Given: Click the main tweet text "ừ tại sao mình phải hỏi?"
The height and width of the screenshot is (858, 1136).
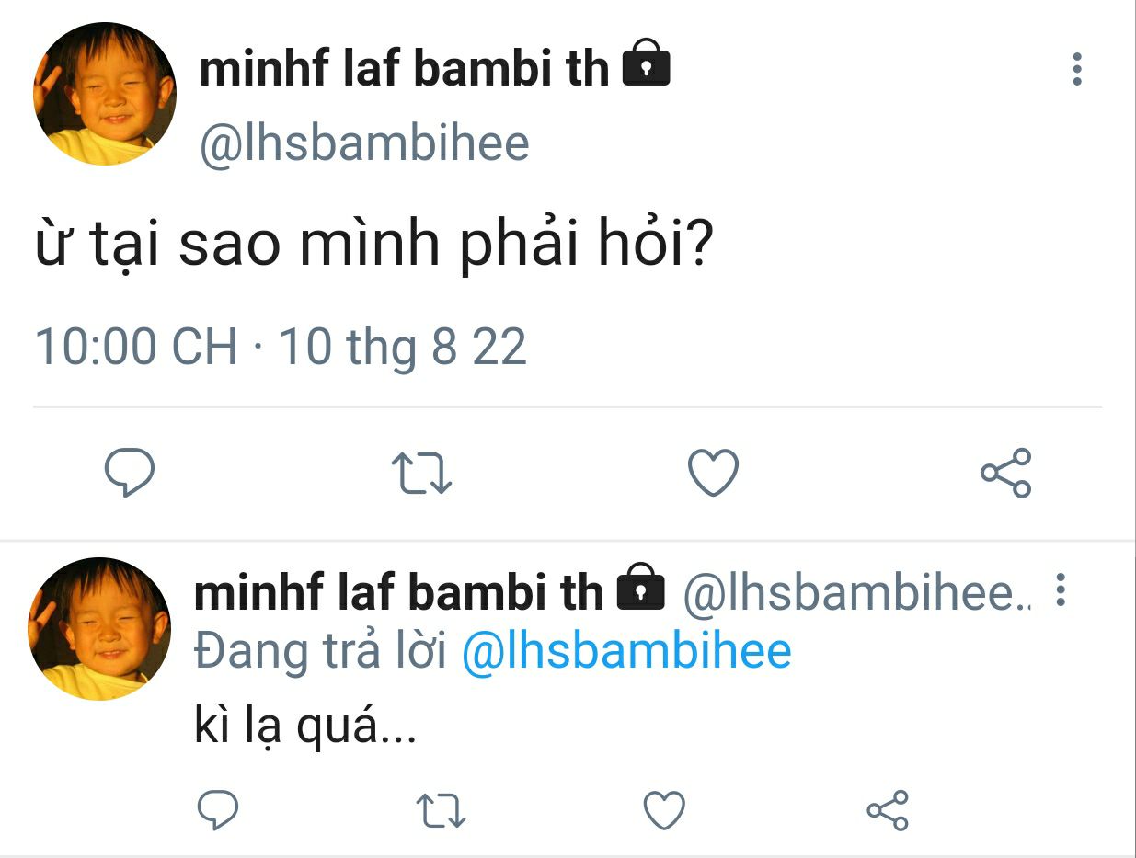Looking at the screenshot, I should pyautogui.click(x=373, y=246).
